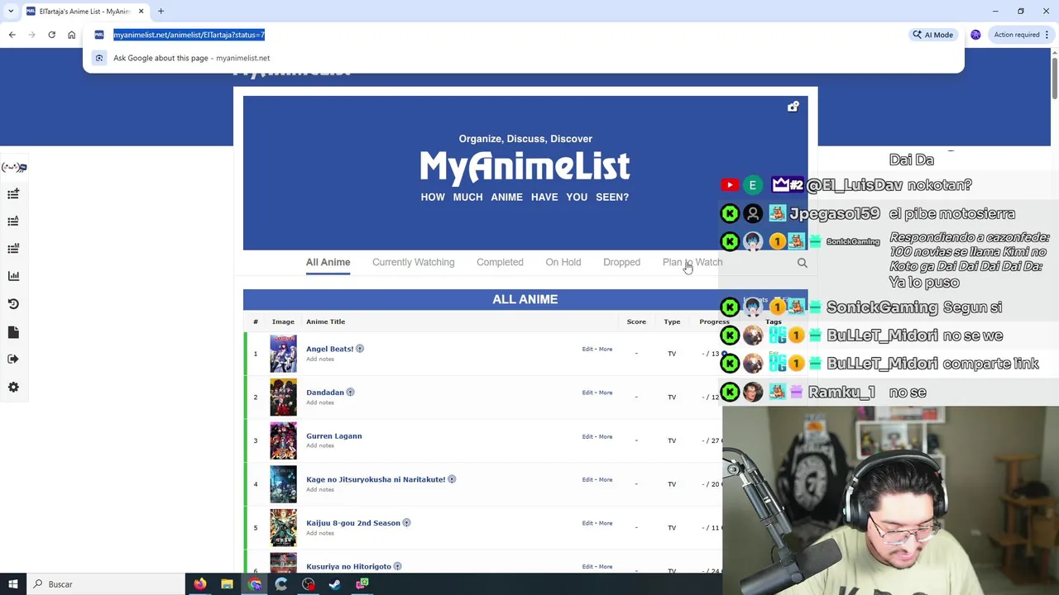Click the sign-out arrow icon in sidebar
Screen dimensions: 1059x595
(13, 359)
